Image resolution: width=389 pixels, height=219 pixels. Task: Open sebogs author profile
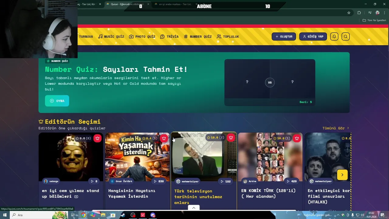click(x=51, y=181)
